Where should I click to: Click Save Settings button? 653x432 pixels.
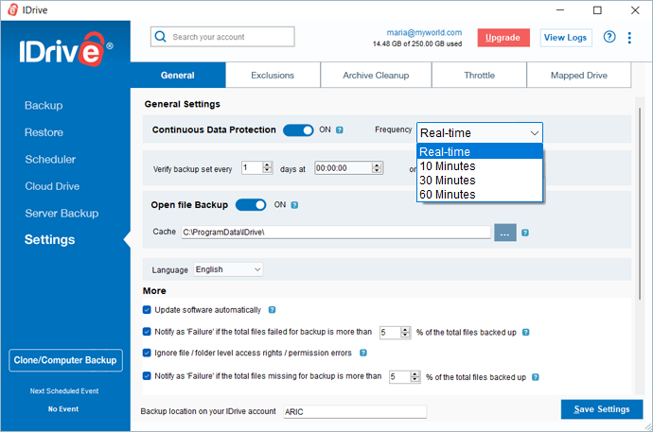click(x=602, y=409)
